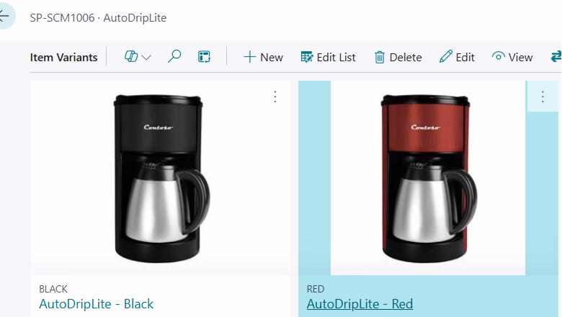This screenshot has width=562, height=317.
Task: Open Edit List mode
Action: click(328, 58)
